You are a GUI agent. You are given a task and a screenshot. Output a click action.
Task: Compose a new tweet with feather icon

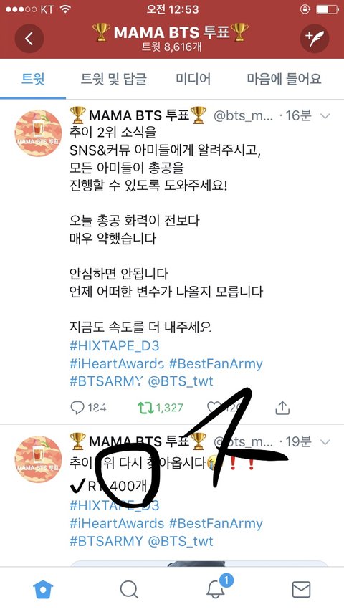[315, 39]
